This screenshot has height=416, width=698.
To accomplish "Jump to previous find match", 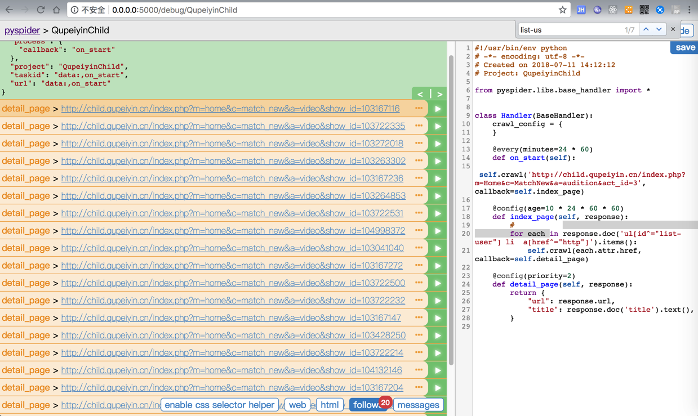I will click(646, 29).
